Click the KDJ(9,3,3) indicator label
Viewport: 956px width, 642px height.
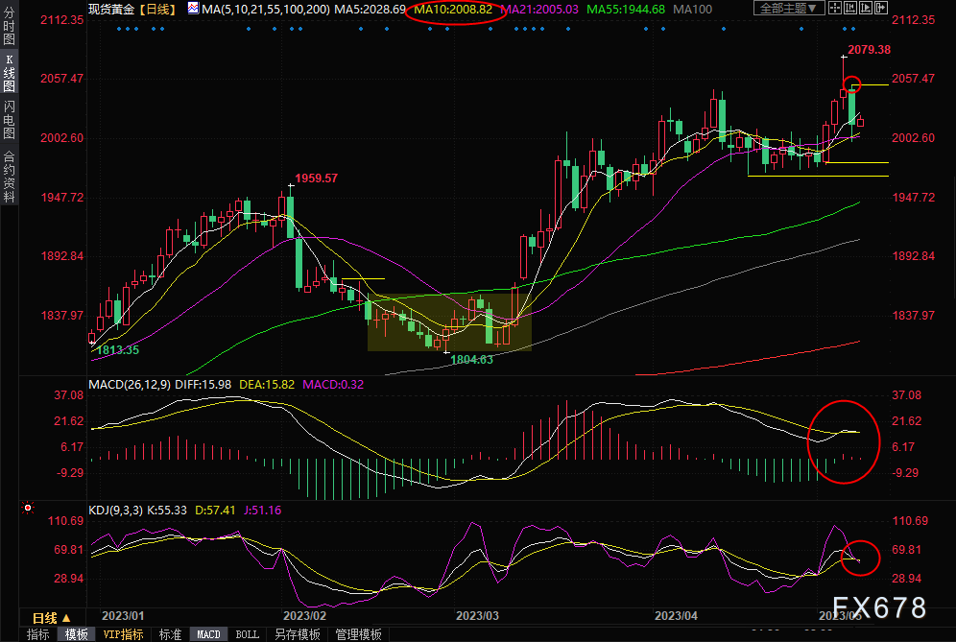pyautogui.click(x=116, y=511)
